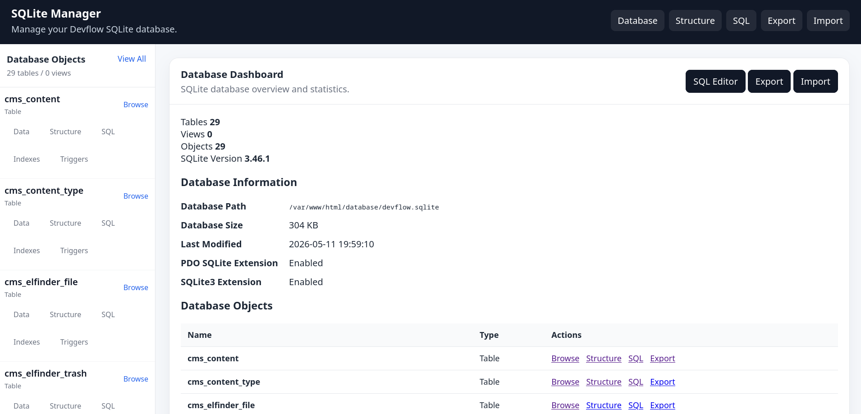Open Triggers tab for sidebar cms_content
861x414 pixels.
[74, 159]
